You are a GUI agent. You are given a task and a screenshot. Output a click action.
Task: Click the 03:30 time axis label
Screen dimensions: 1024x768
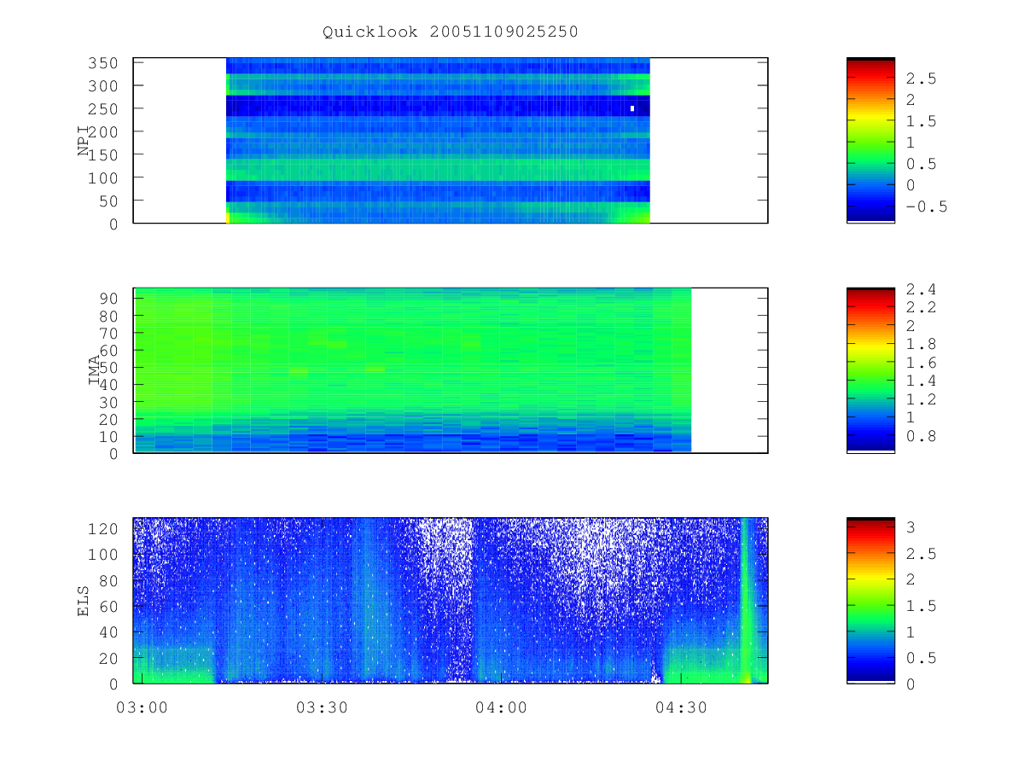(321, 707)
